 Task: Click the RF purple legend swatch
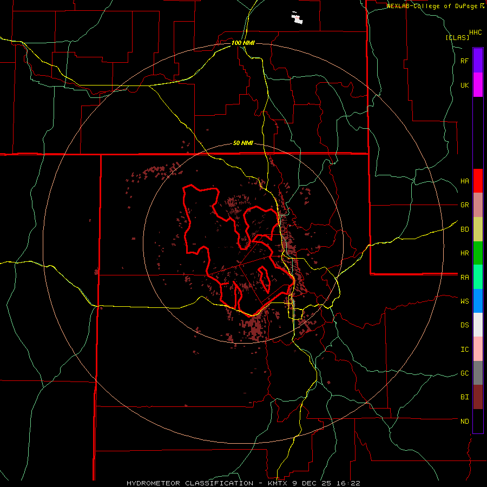point(478,61)
